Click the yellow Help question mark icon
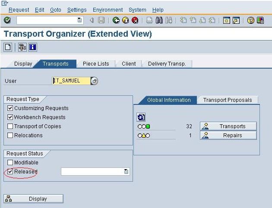The width and height of the screenshot is (272, 208). (251, 20)
